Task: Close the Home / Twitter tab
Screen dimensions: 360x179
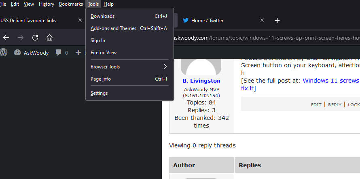Action: (x=262, y=20)
